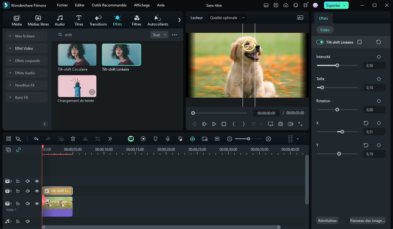
Task: Select the crop tool in timeline toolbar
Action: [98, 139]
